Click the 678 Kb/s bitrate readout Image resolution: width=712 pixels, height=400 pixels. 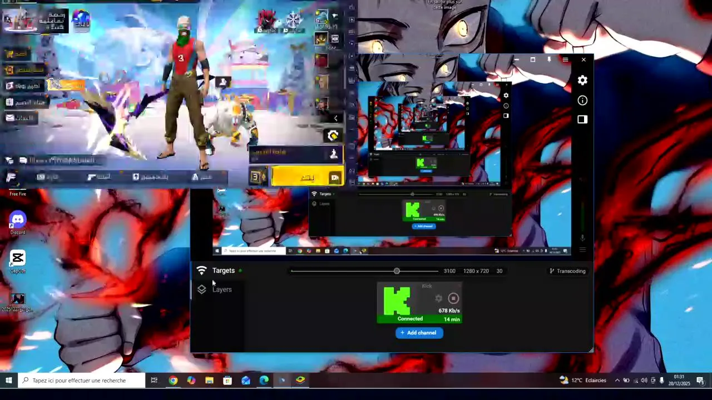pyautogui.click(x=449, y=311)
